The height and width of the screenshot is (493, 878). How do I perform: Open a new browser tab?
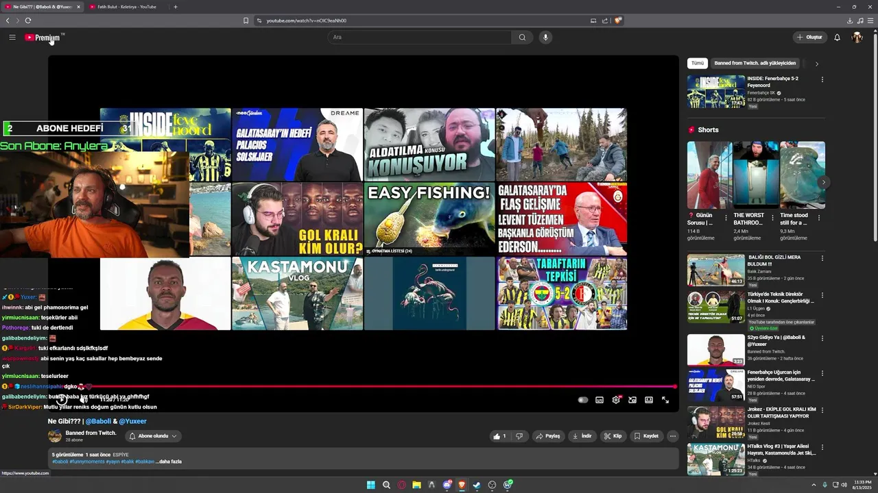[176, 7]
